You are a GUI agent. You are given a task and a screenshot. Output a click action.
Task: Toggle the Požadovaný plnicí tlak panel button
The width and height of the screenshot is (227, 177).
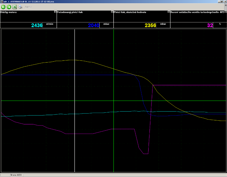point(112,12)
